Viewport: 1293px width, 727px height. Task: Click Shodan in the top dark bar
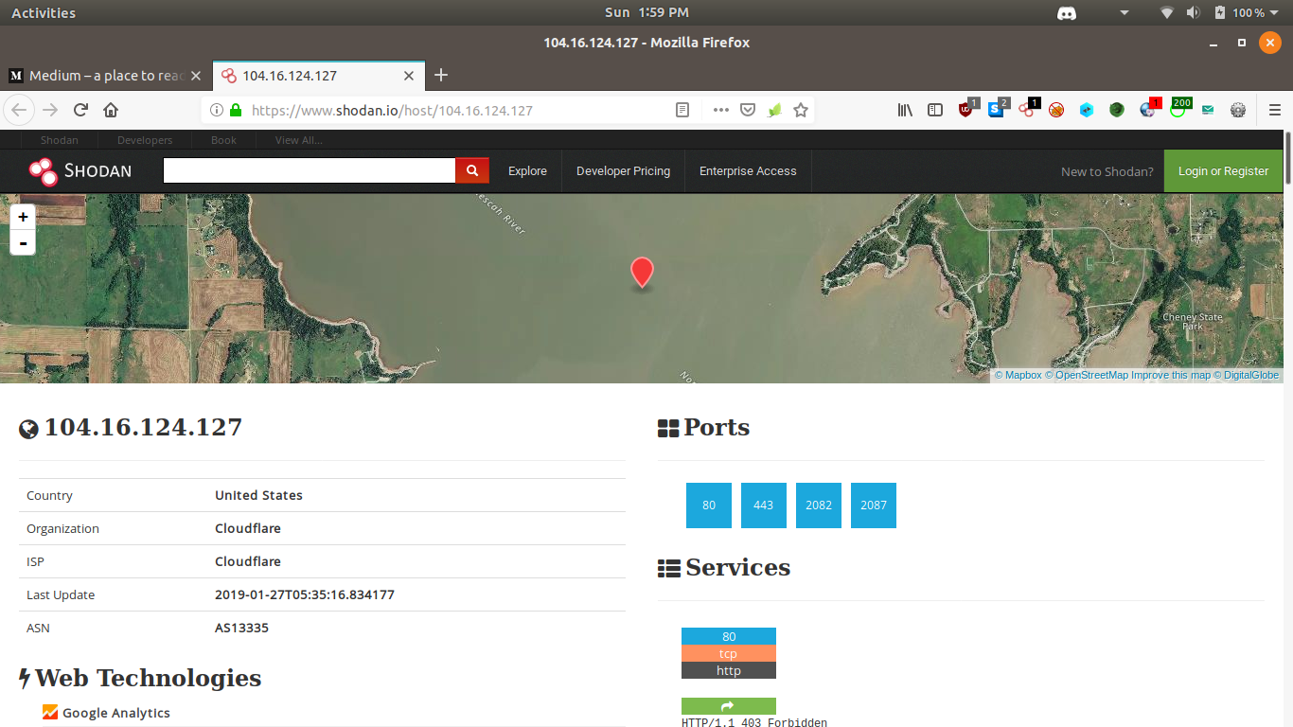60,140
